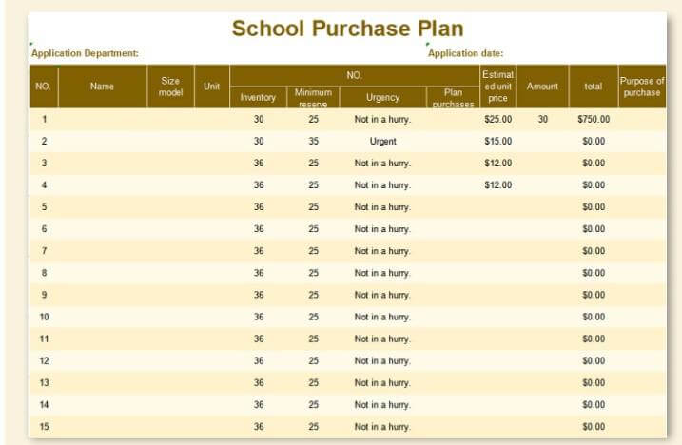Image resolution: width=682 pixels, height=445 pixels.
Task: Click the merged NO. group header above Inventory
Action: (354, 74)
